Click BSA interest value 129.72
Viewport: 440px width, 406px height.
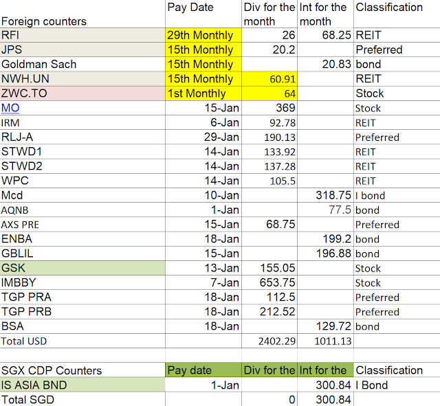pyautogui.click(x=325, y=326)
